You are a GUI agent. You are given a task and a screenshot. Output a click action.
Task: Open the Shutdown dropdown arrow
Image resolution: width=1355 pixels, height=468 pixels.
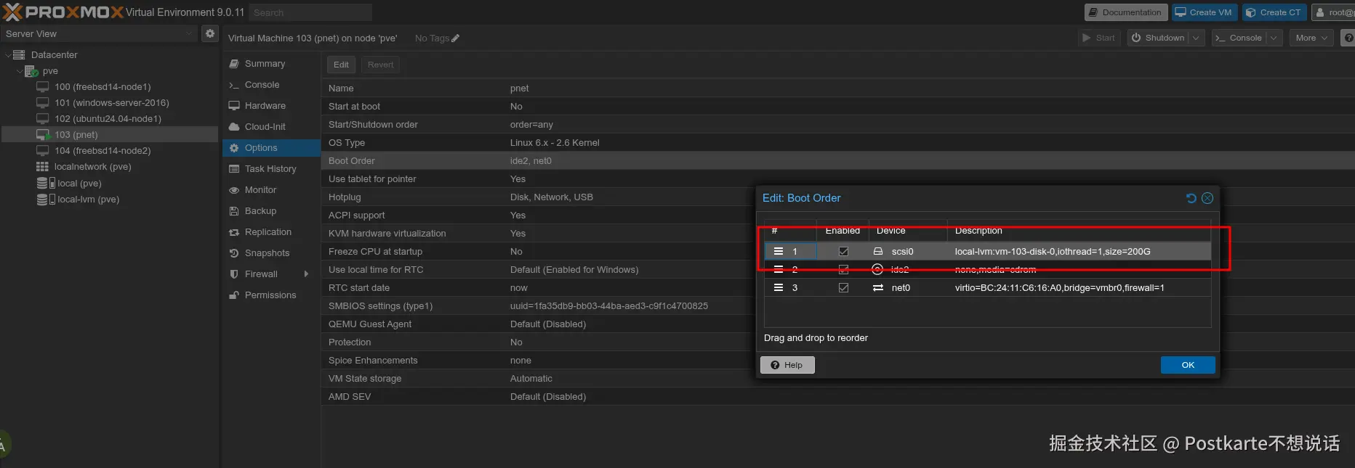click(1196, 38)
